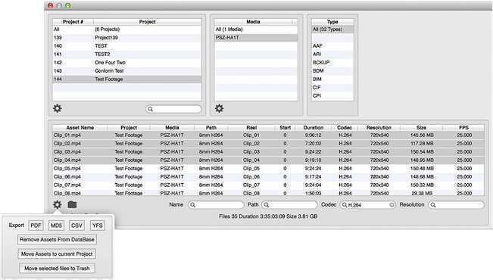Sort by Codec column header
The height and width of the screenshot is (280, 493).
click(345, 128)
